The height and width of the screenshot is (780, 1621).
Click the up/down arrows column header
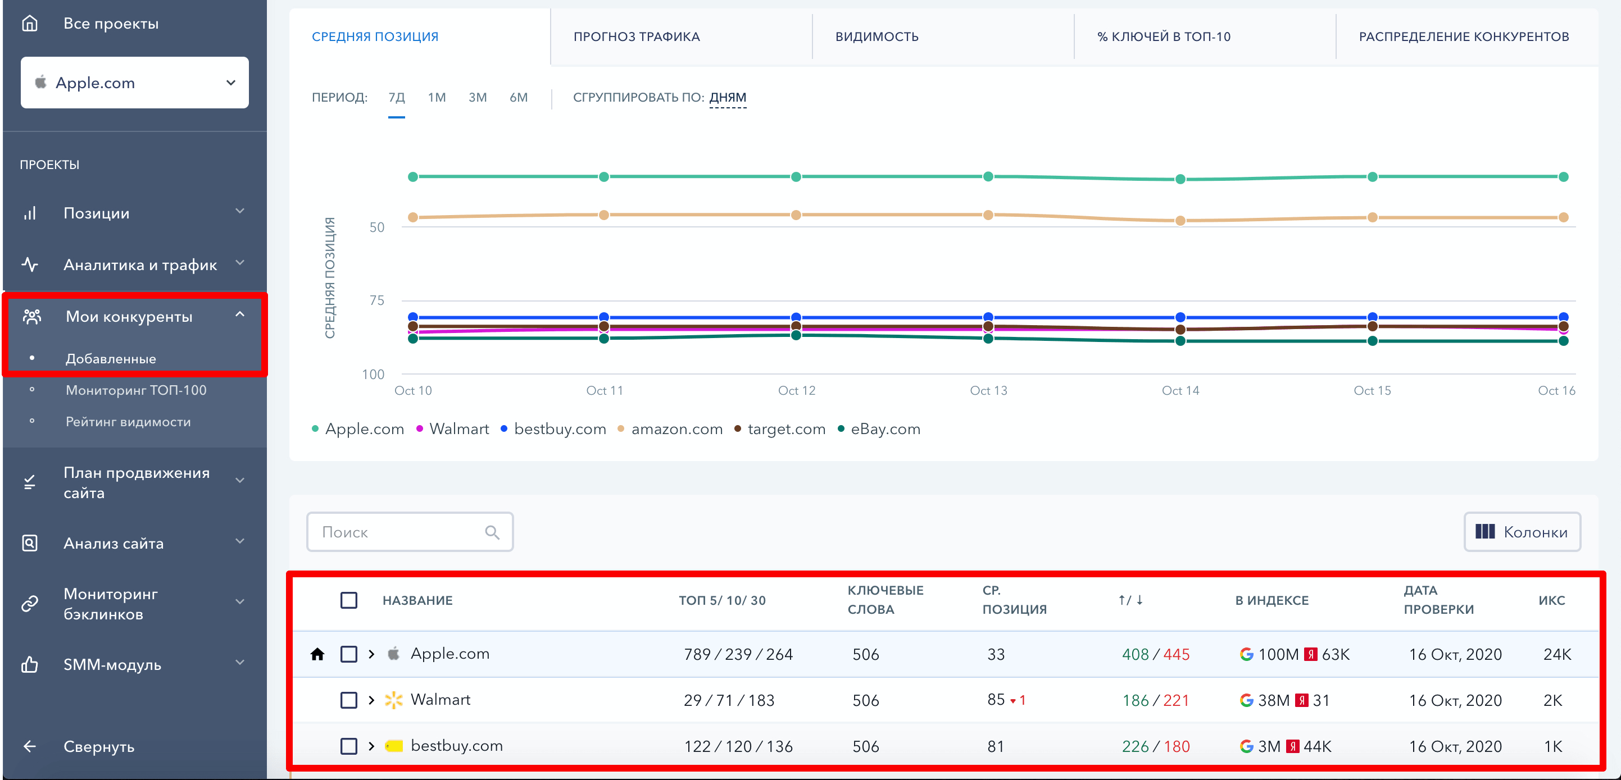[x=1130, y=600]
